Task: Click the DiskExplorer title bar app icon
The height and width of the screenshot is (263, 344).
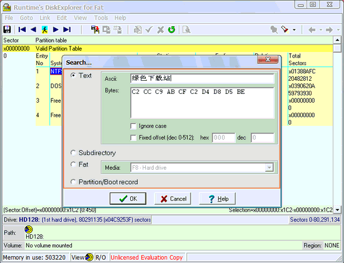Action: pos(7,8)
